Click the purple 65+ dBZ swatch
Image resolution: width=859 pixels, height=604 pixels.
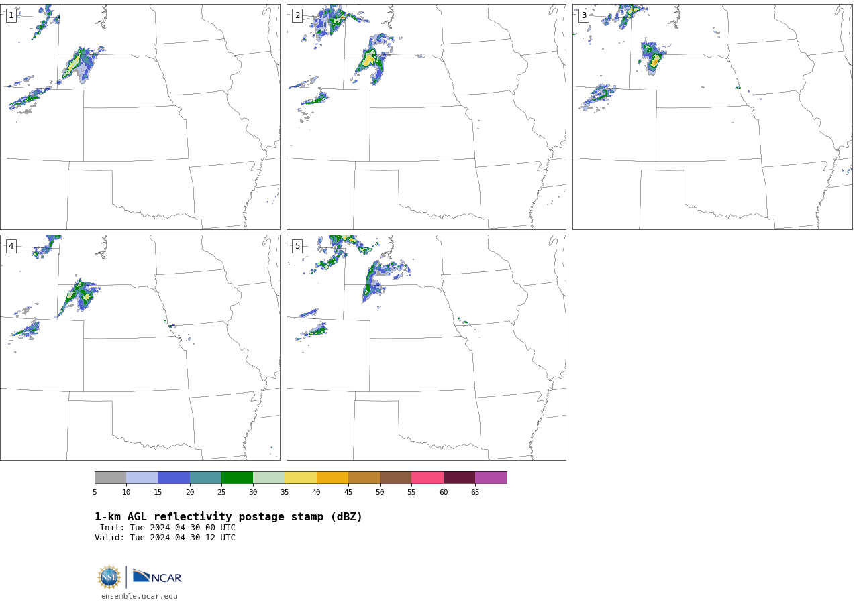click(491, 477)
